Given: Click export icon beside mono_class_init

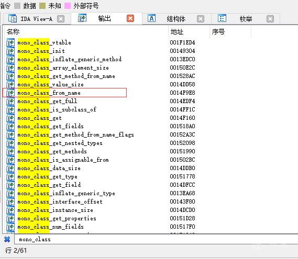Looking at the screenshot, I should click(10, 51).
